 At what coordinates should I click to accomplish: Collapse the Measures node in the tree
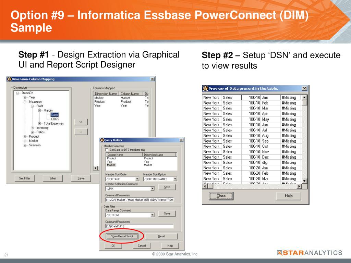coord(25,102)
